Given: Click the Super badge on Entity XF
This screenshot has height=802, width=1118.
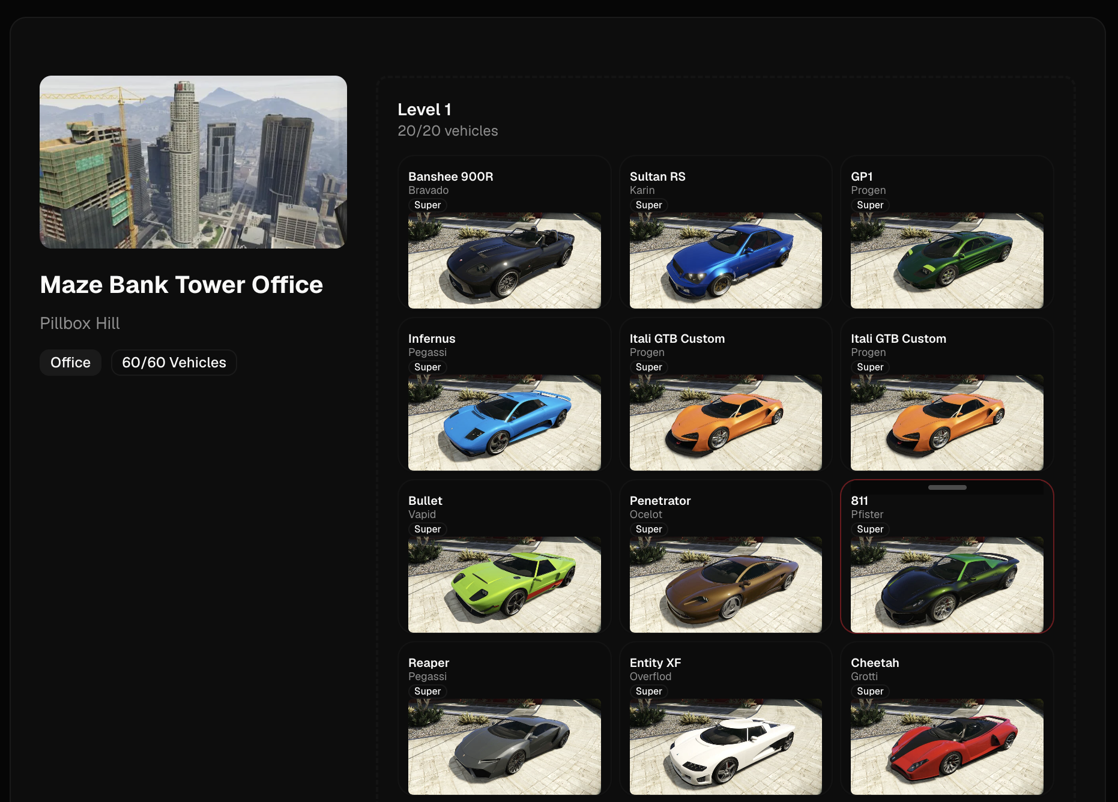Looking at the screenshot, I should tap(649, 692).
